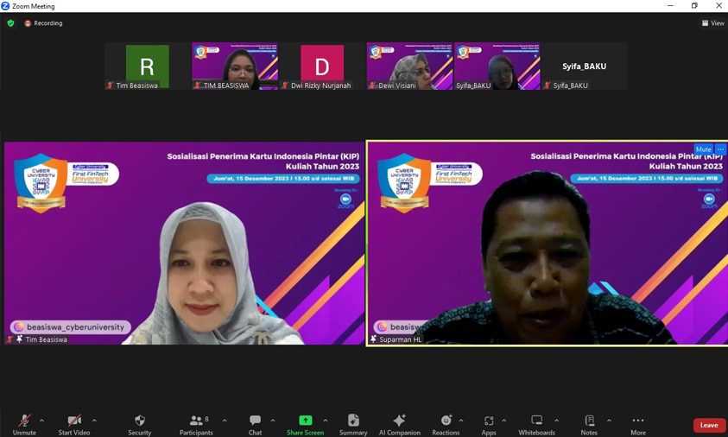728x437 pixels.
Task: Unmute the microphone in the toolbar
Action: [x=24, y=425]
